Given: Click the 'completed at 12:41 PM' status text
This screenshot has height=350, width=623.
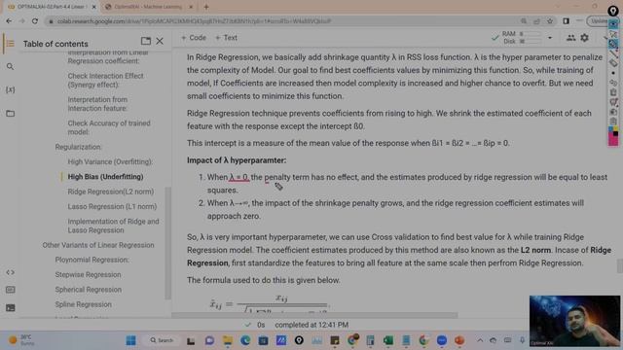Looking at the screenshot, I should (311, 325).
